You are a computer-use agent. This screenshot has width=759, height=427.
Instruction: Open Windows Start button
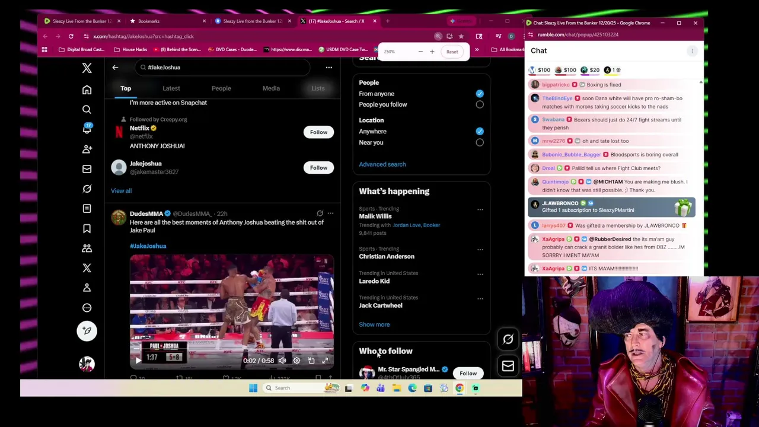click(253, 388)
